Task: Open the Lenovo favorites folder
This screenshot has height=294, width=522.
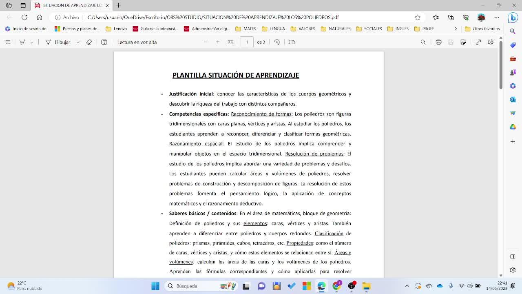Action: coord(116,29)
